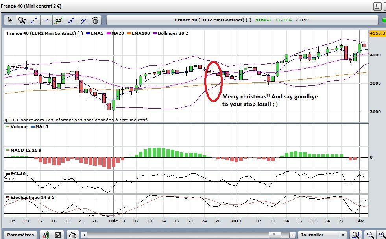Click the horizontal scrollbar thumb

click(x=275, y=235)
